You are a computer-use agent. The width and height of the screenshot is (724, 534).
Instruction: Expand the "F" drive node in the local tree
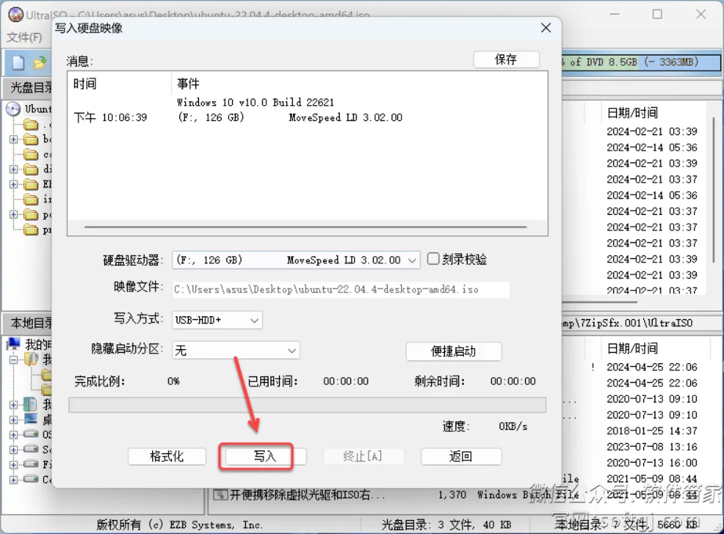(x=13, y=464)
